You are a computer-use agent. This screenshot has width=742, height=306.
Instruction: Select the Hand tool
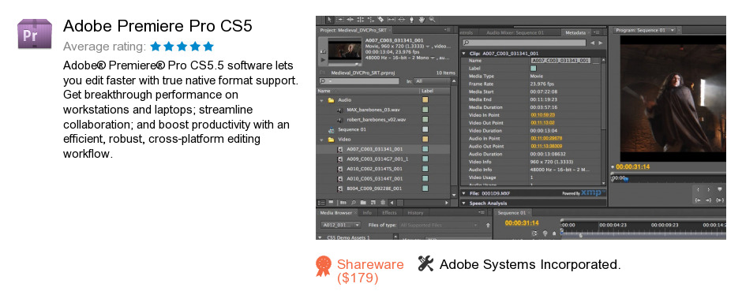[x=422, y=20]
